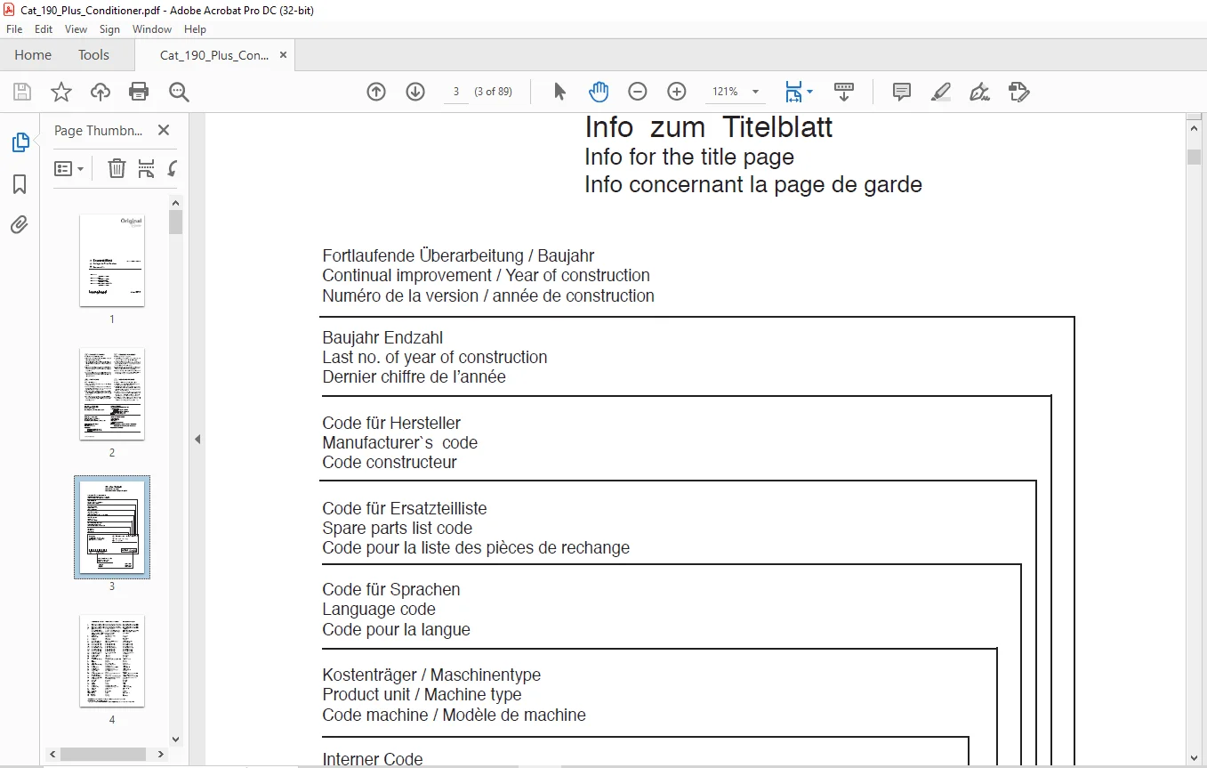Open the Help menu
1207x768 pixels.
195,29
